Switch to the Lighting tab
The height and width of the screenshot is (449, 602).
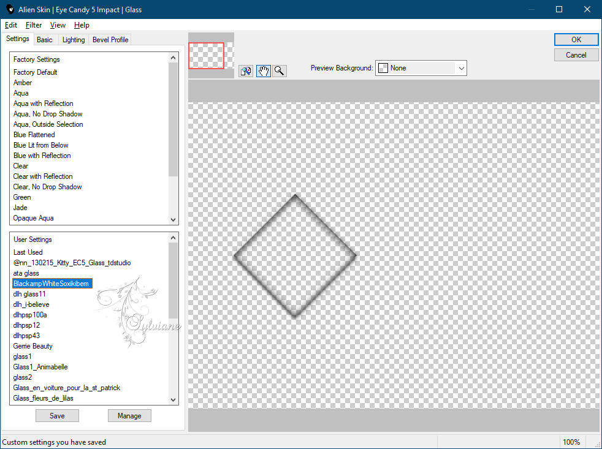pyautogui.click(x=74, y=40)
